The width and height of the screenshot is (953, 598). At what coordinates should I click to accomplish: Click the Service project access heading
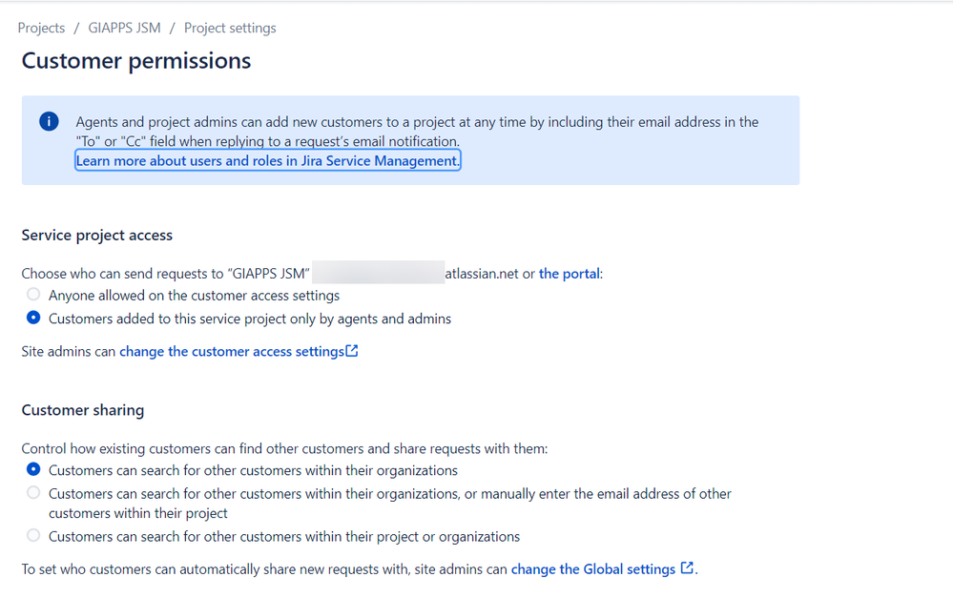[x=97, y=236]
